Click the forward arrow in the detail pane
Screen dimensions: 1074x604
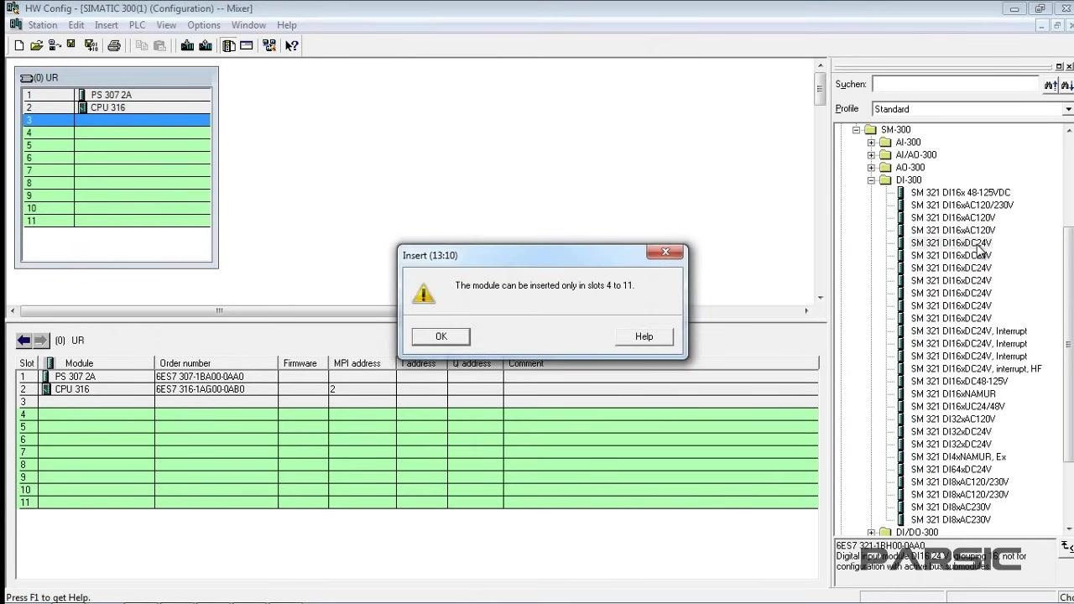[40, 340]
